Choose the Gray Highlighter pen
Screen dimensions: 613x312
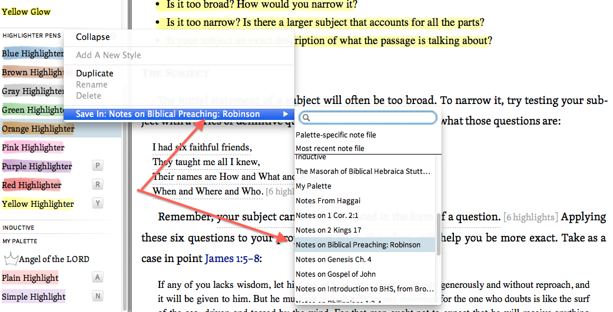click(32, 91)
